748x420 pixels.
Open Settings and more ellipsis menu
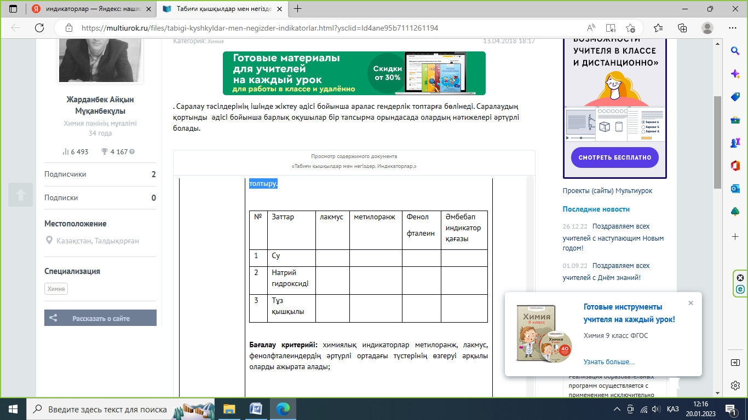pyautogui.click(x=733, y=28)
